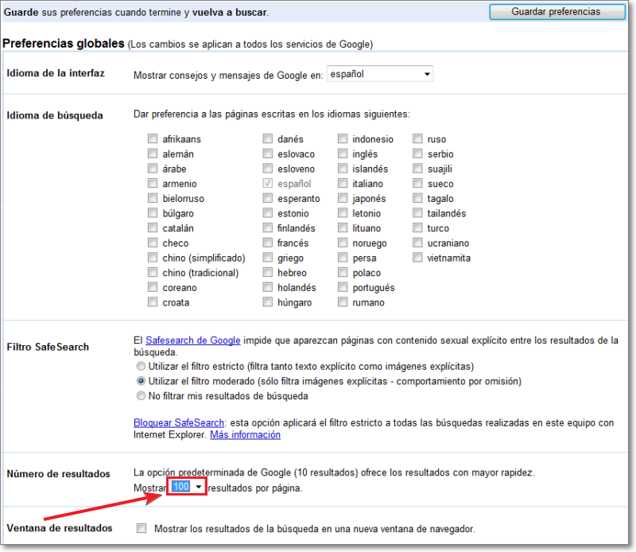636x552 pixels.
Task: Check the japonés language checkbox
Action: pyautogui.click(x=343, y=198)
